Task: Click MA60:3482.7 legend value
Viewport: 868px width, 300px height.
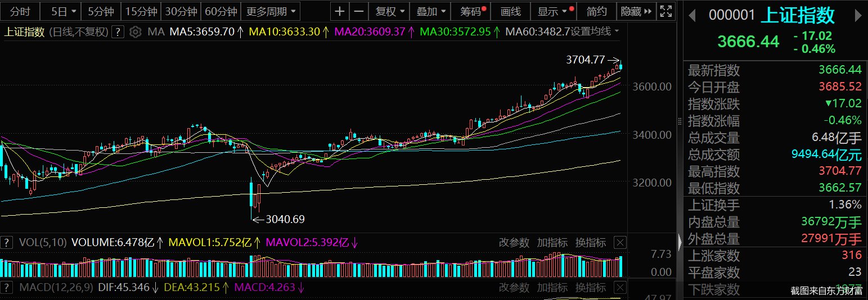Action: (x=538, y=31)
